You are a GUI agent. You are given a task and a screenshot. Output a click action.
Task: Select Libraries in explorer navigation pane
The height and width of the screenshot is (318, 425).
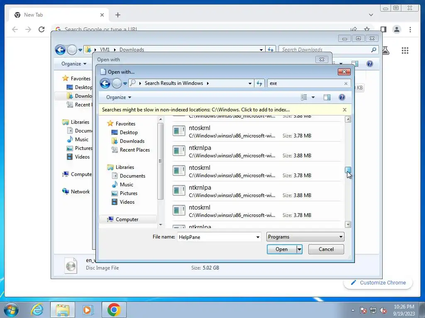tap(76, 122)
